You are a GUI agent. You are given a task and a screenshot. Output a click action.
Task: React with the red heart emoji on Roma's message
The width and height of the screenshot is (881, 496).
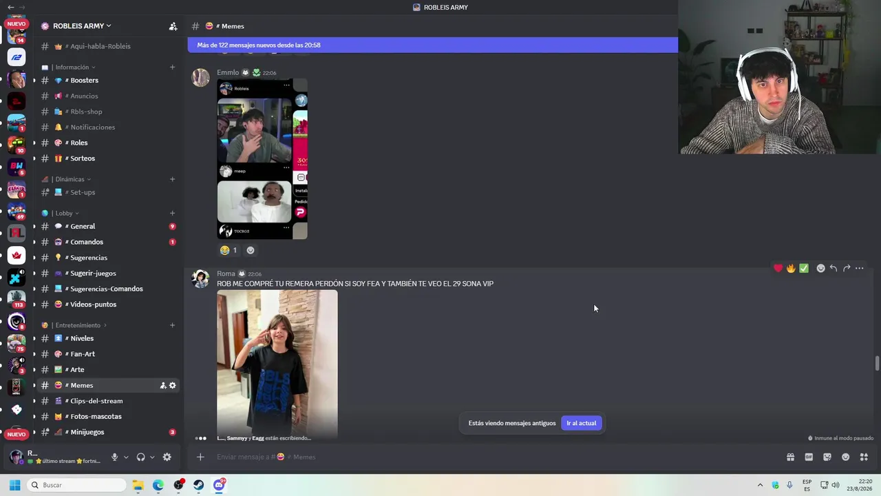pos(778,268)
